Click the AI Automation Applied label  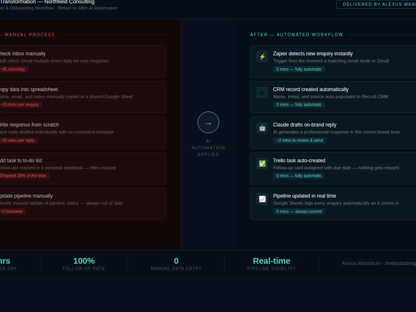tap(208, 148)
